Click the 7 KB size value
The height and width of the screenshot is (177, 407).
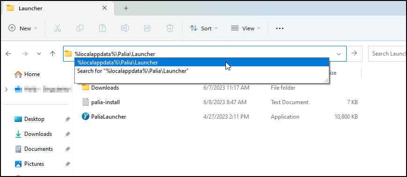tap(352, 102)
